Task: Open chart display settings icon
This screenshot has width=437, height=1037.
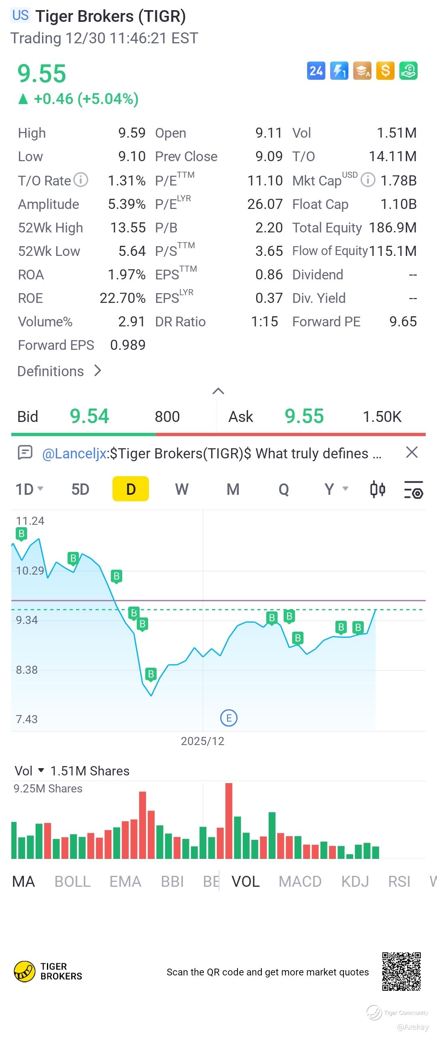Action: 414,489
